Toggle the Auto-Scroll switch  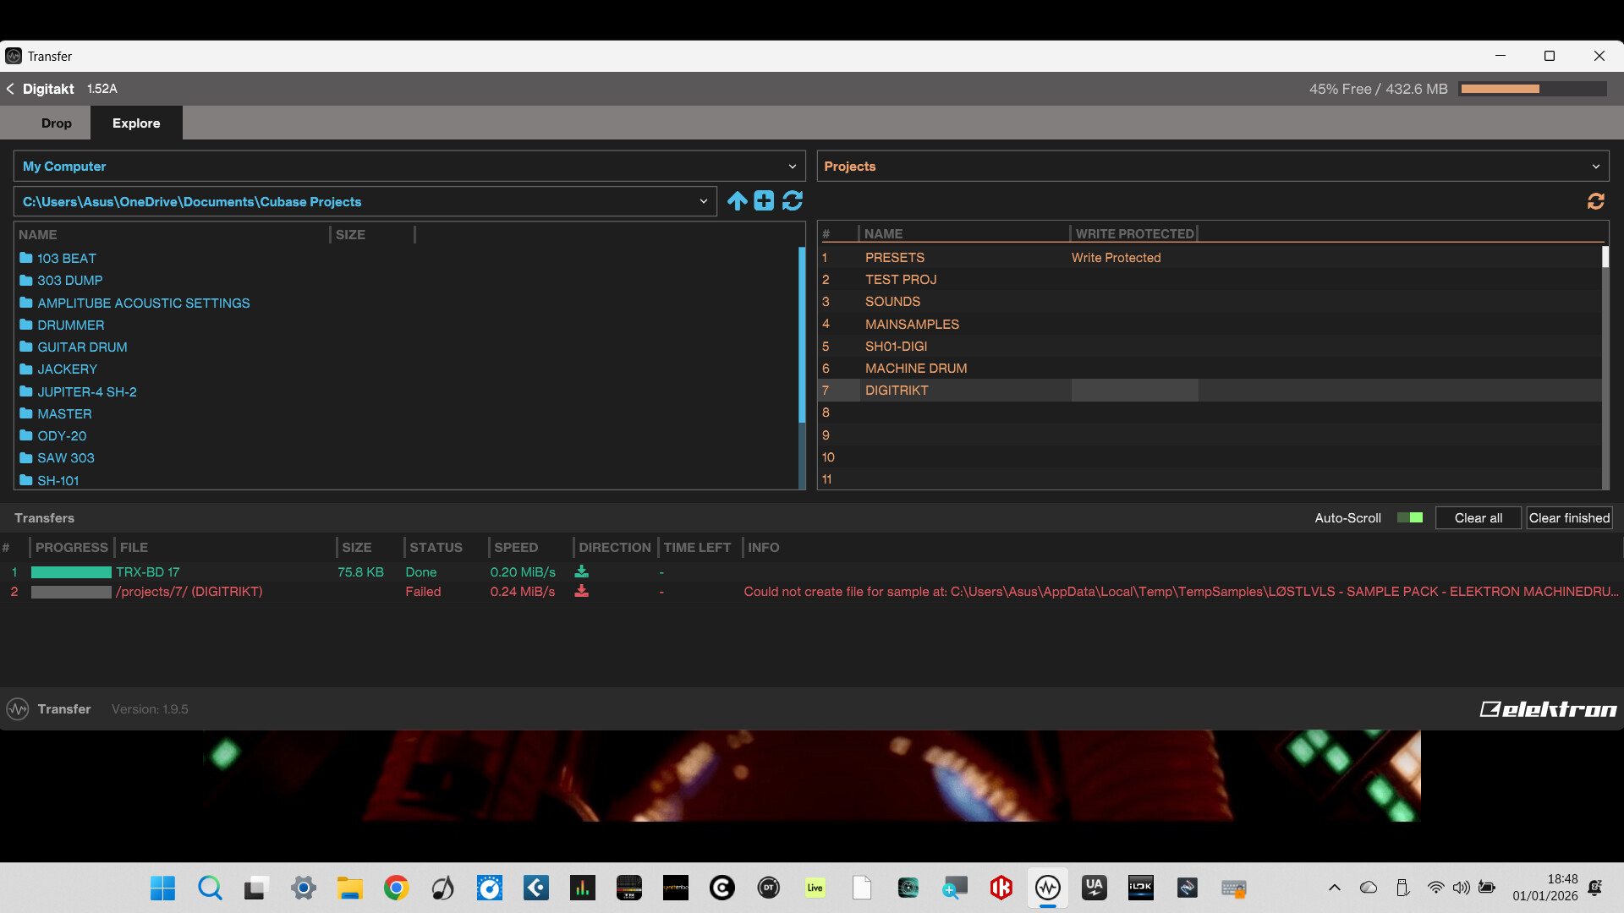point(1410,518)
